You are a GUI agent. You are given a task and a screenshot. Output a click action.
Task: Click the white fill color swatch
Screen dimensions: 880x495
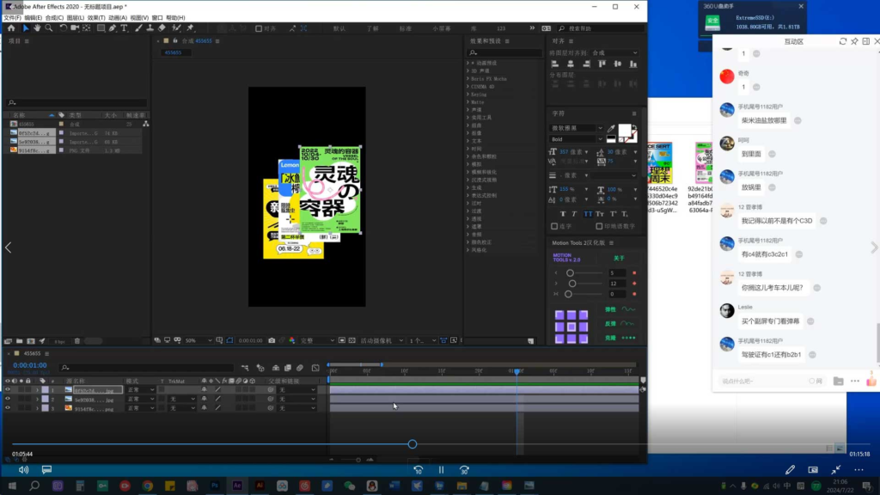pos(623,130)
